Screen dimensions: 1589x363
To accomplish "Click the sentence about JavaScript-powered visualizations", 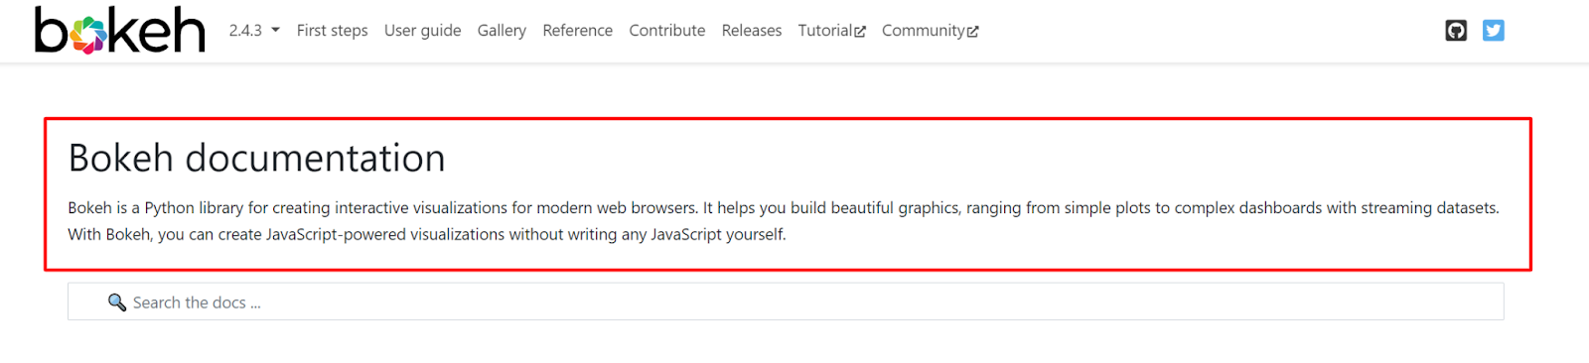I will (x=427, y=235).
